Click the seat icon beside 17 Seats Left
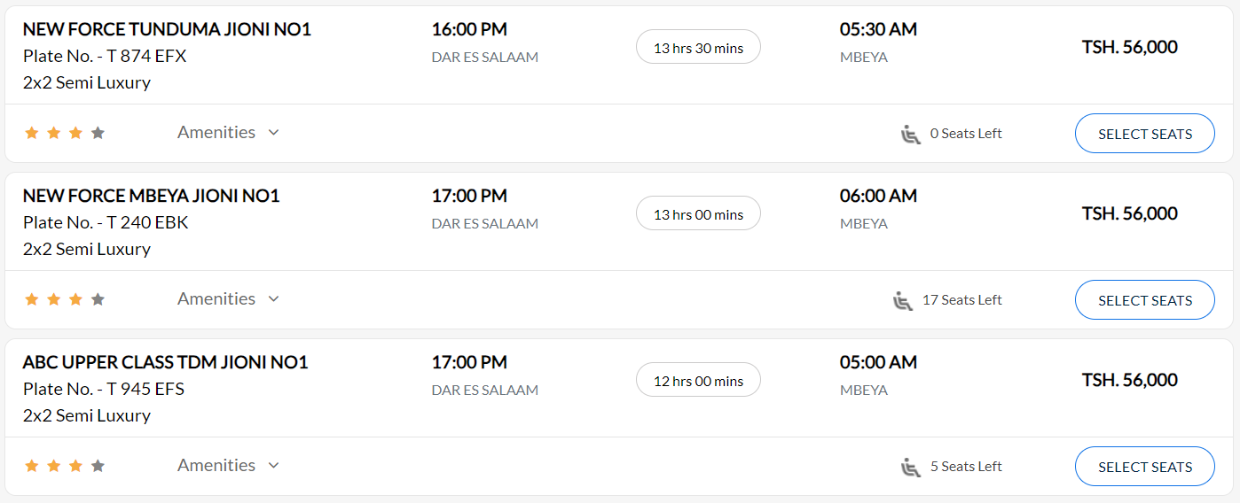The image size is (1240, 503). click(x=903, y=300)
